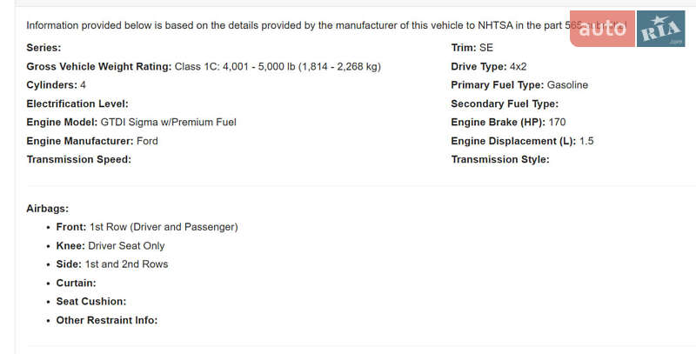Click the red auto logo watermark
This screenshot has width=696, height=354.
point(602,30)
